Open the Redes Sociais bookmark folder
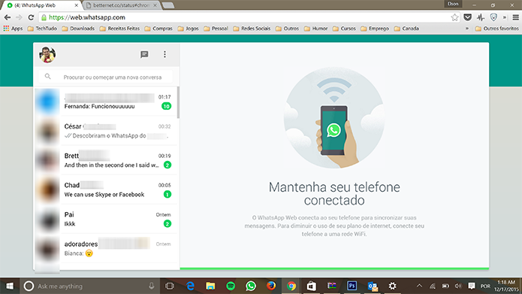The height and width of the screenshot is (294, 522). coord(252,29)
